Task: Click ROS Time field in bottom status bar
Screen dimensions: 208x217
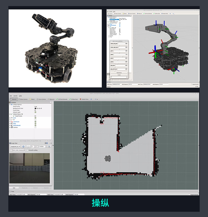Action: click(21, 195)
